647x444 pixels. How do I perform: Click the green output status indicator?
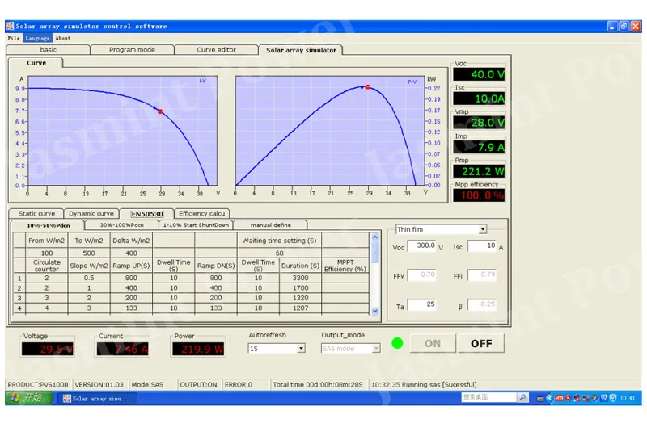point(397,343)
